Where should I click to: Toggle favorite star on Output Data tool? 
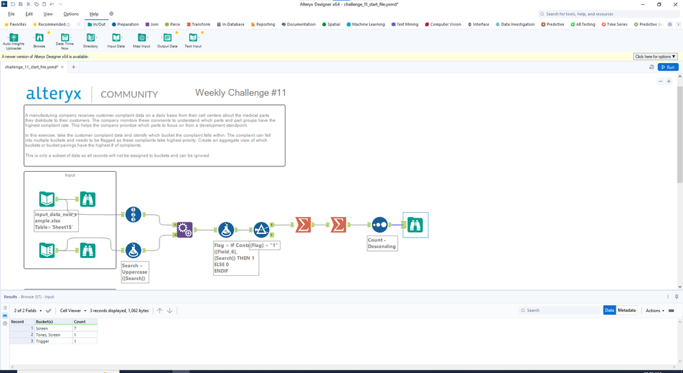point(177,33)
